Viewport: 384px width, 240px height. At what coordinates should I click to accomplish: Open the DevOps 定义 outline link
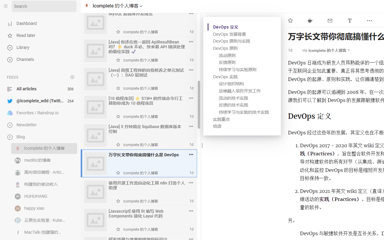225,27
